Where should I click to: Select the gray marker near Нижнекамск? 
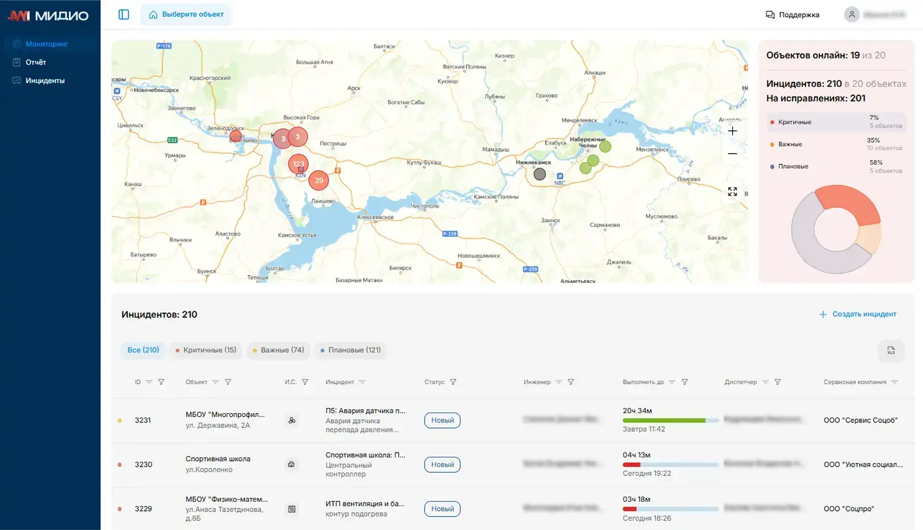click(x=540, y=174)
